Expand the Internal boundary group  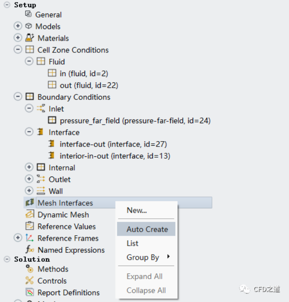(x=29, y=168)
